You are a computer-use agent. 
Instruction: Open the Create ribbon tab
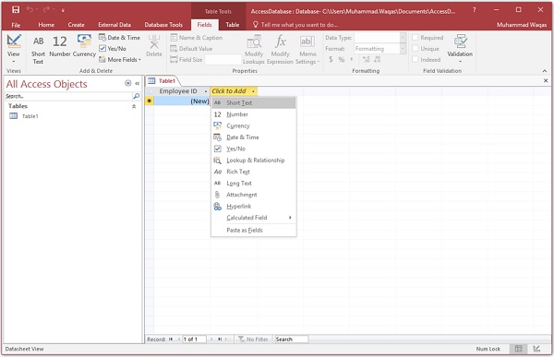pos(76,25)
